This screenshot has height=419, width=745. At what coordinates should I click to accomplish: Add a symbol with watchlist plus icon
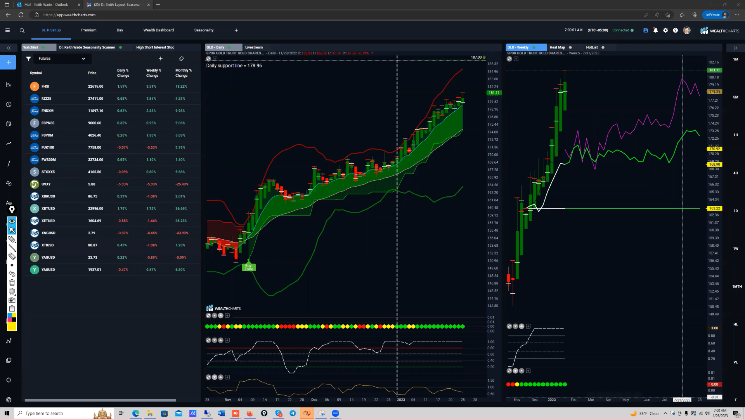pos(161,59)
